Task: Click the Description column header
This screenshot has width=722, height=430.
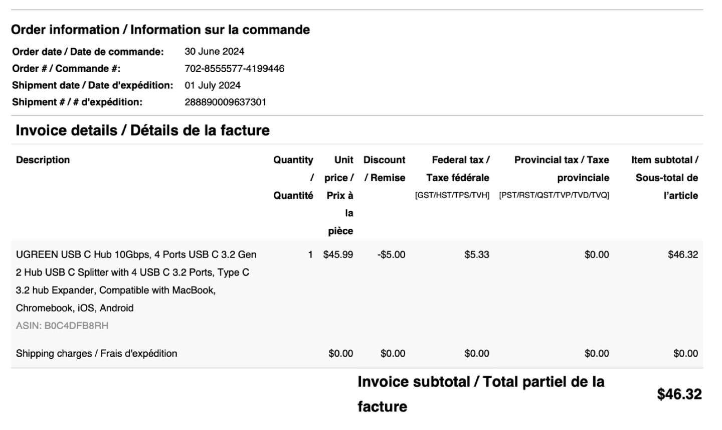Action: [x=43, y=160]
